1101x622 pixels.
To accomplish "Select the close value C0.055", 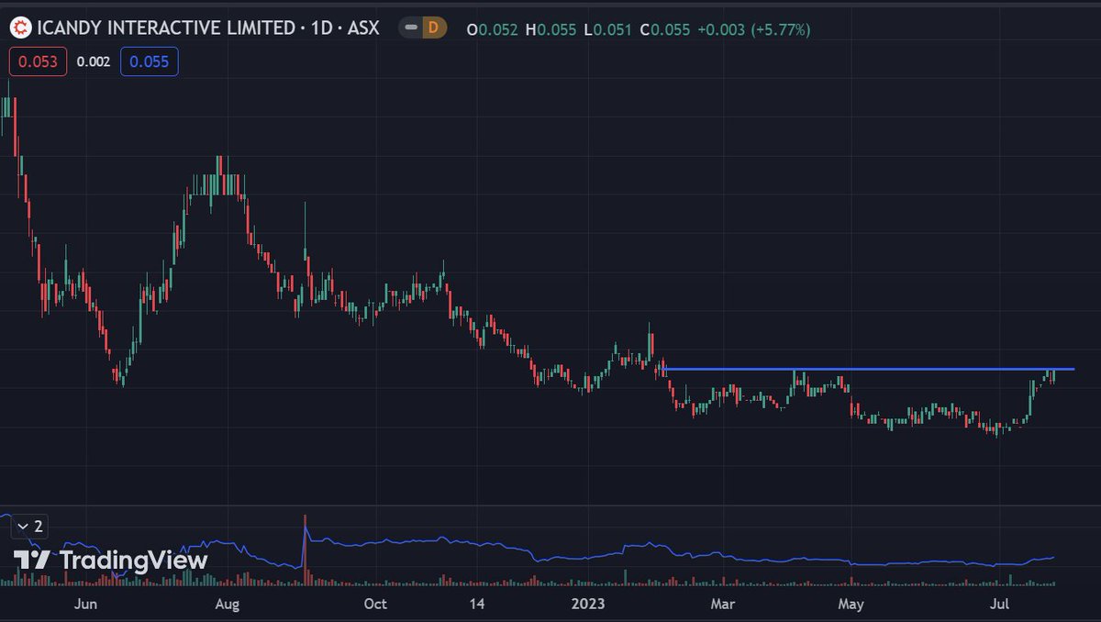I will click(664, 29).
